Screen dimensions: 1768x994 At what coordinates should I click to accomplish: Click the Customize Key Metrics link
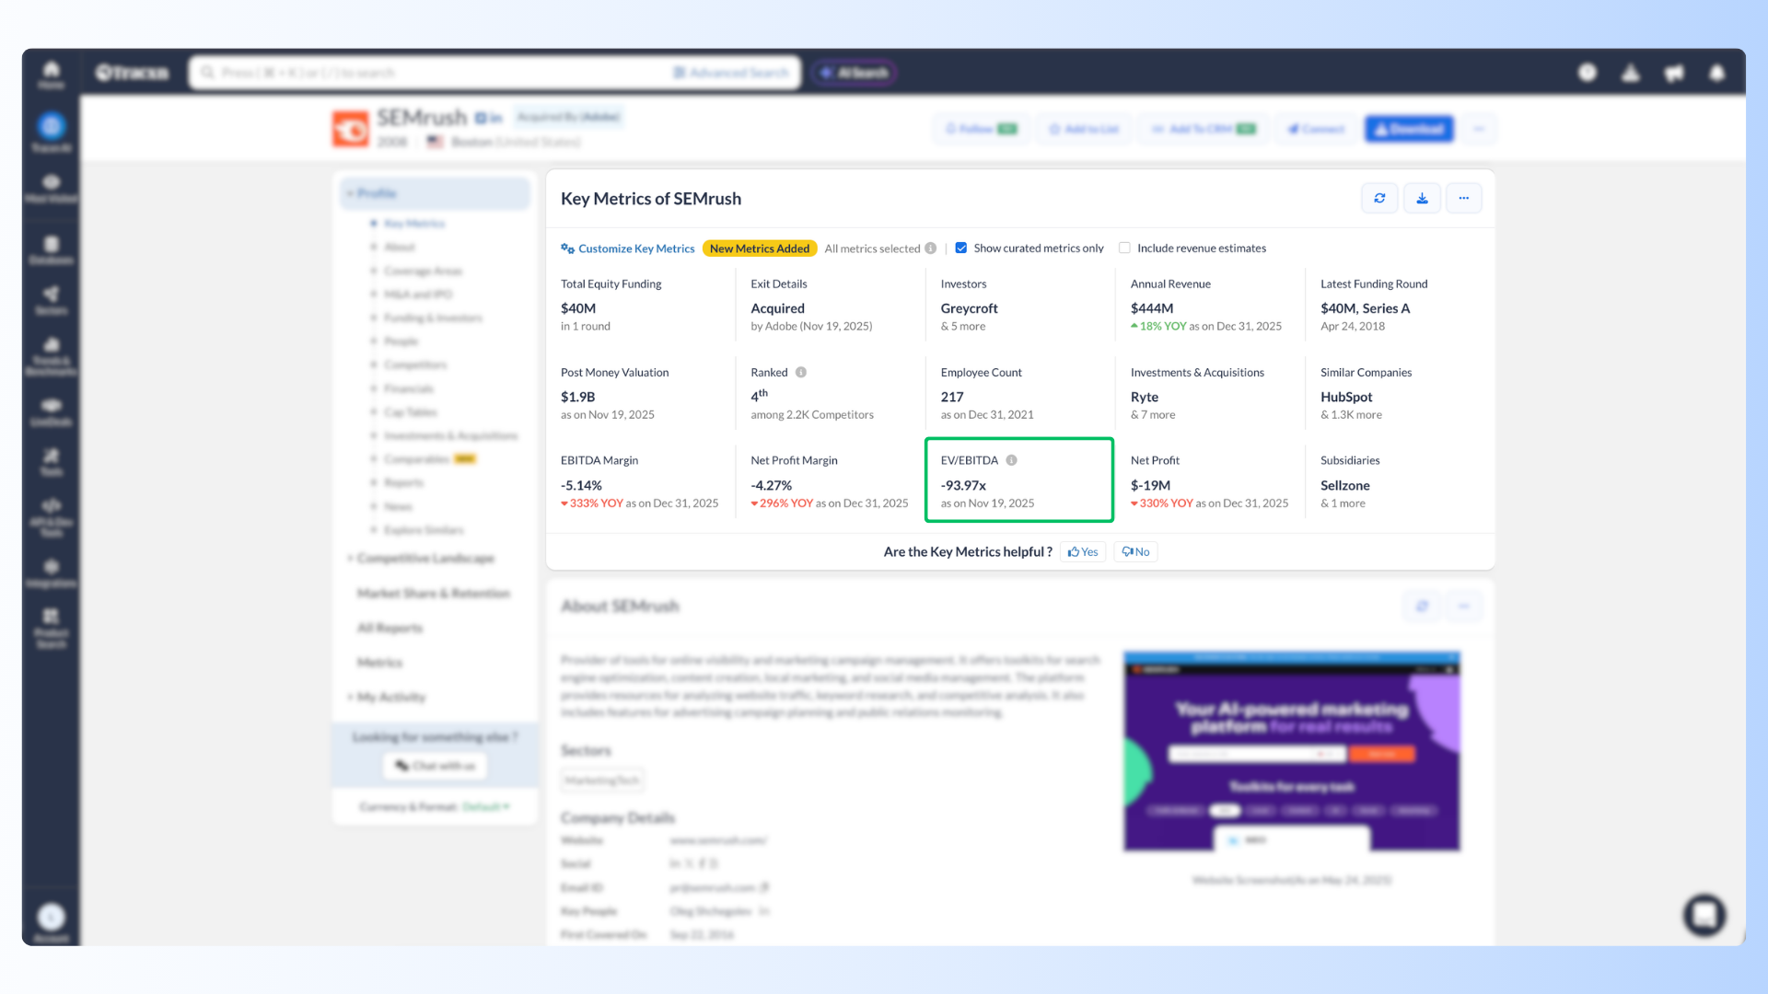point(635,248)
